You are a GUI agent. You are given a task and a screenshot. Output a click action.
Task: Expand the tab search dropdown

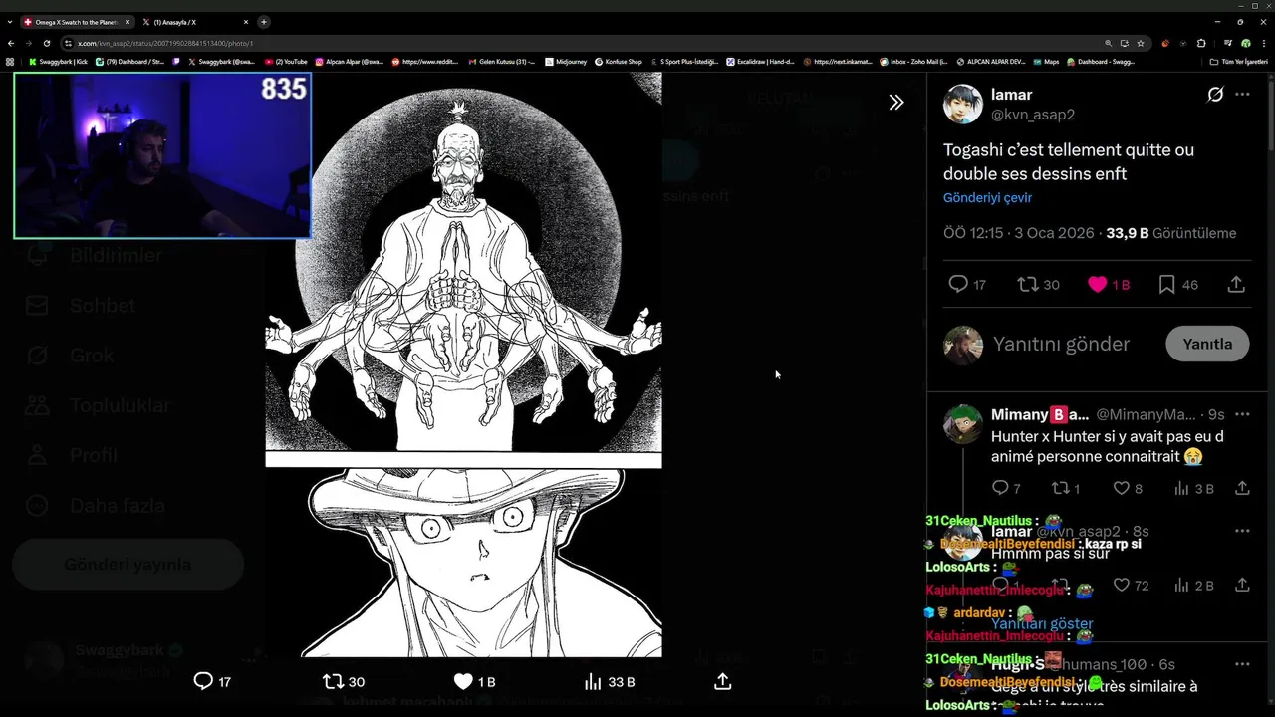point(10,22)
